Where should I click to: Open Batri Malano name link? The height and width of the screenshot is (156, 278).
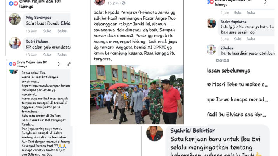[37, 41]
